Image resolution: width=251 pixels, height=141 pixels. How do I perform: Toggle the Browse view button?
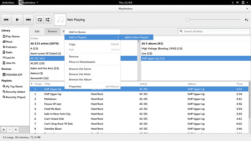point(52,31)
